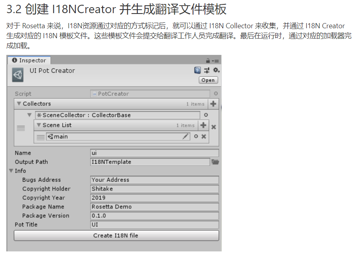The height and width of the screenshot is (253, 361).
Task: Click the pencil edit icon for main
Action: [185, 136]
